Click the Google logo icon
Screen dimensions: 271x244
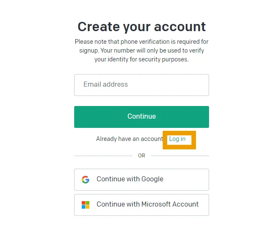coord(86,179)
